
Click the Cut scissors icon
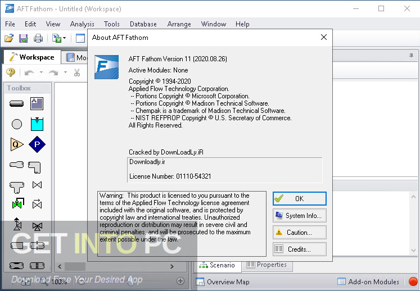[77, 72]
